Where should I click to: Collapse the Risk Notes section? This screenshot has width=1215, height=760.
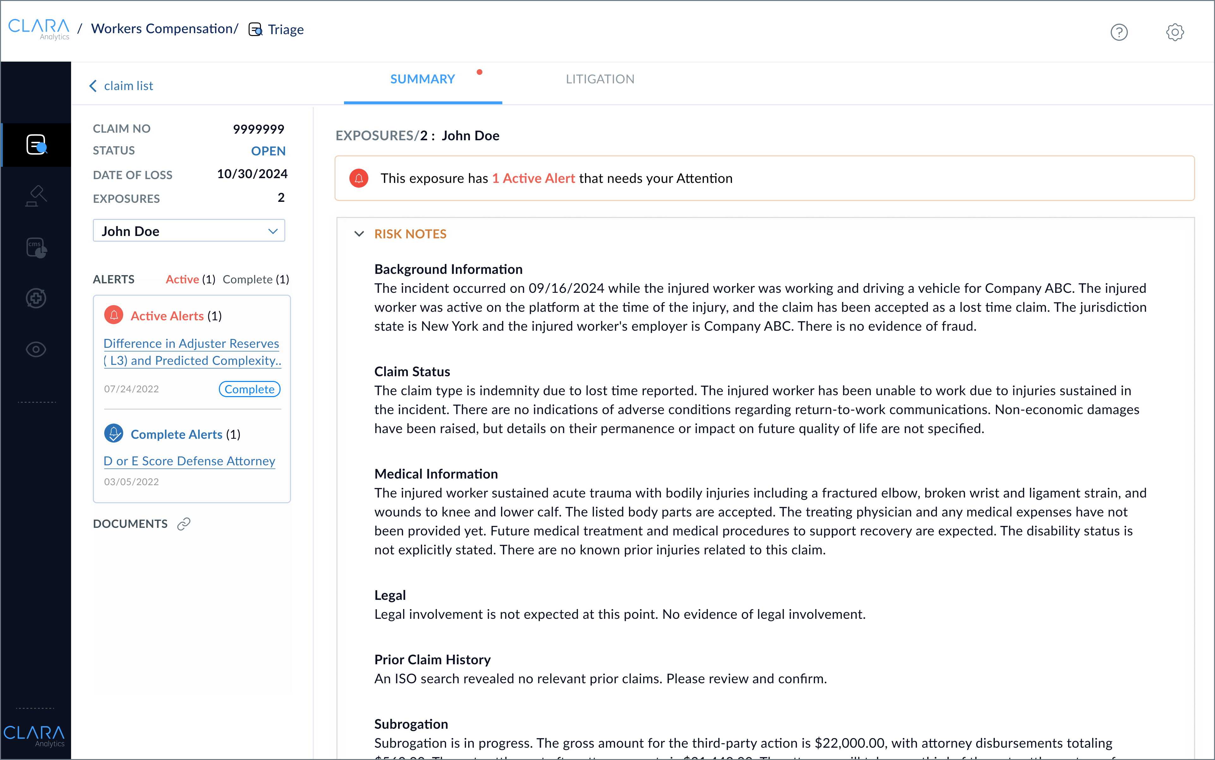359,234
